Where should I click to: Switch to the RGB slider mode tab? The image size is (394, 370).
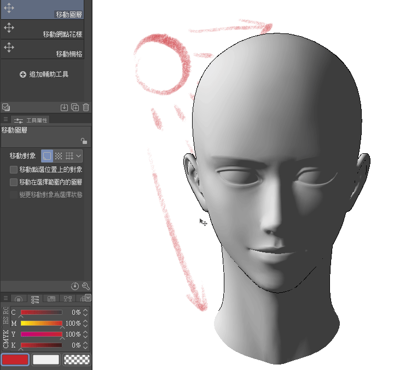point(6,311)
